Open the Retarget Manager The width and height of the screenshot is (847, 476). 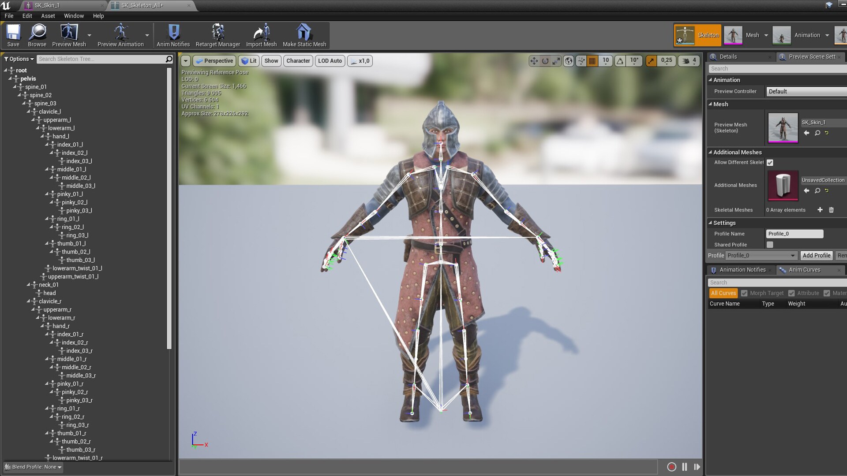pyautogui.click(x=217, y=35)
